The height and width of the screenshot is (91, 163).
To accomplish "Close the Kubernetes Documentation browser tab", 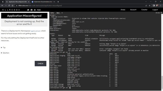I will click(54, 2).
